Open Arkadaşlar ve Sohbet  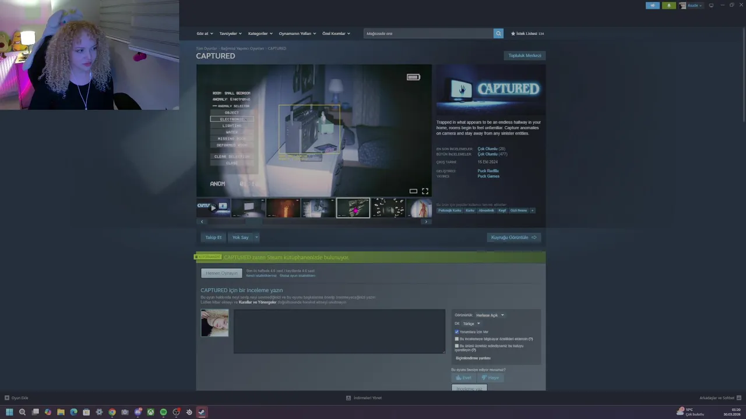(x=719, y=398)
